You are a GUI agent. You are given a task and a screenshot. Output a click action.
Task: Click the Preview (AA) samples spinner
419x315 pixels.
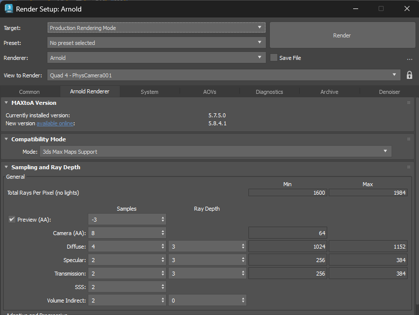pyautogui.click(x=163, y=219)
